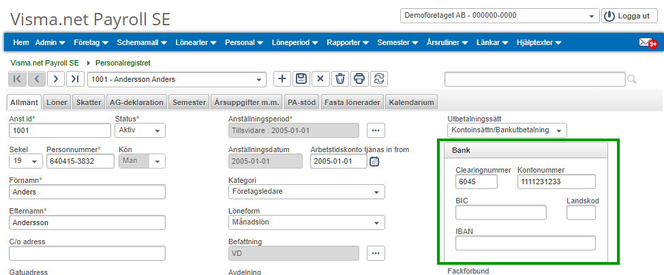Switch to the PA-stöd tab
Viewport: 664px width, 275px height.
point(303,102)
